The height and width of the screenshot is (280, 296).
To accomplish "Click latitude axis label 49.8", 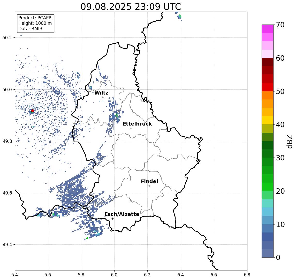I will point(7,141).
